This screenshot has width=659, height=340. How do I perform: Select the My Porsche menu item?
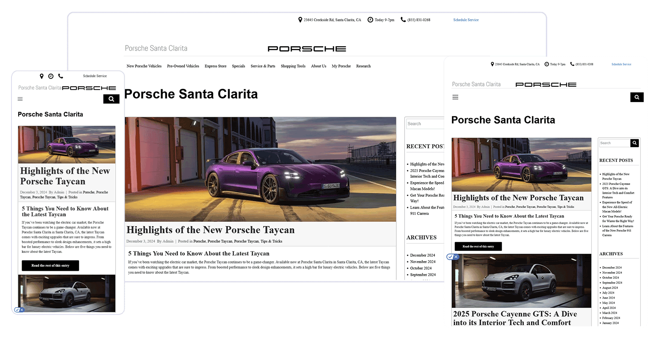(x=341, y=66)
